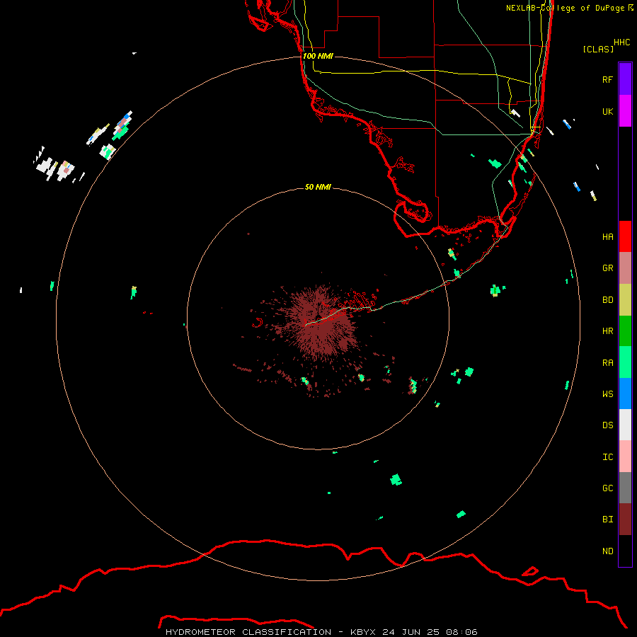The image size is (637, 637).
Task: Click the IC pink legend swatch
Action: tap(625, 457)
